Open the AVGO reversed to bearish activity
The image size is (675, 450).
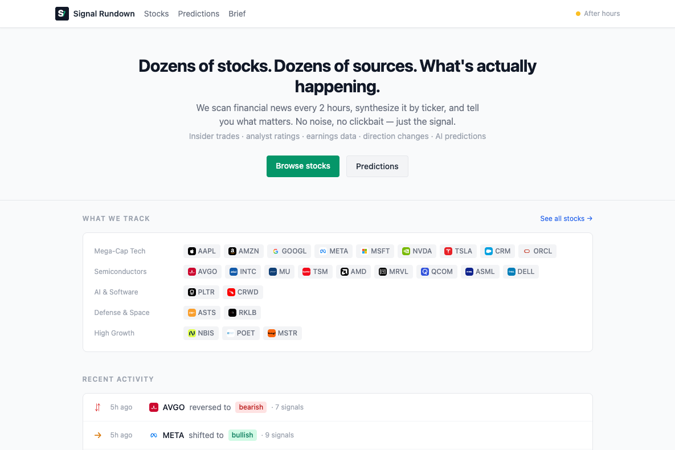337,407
